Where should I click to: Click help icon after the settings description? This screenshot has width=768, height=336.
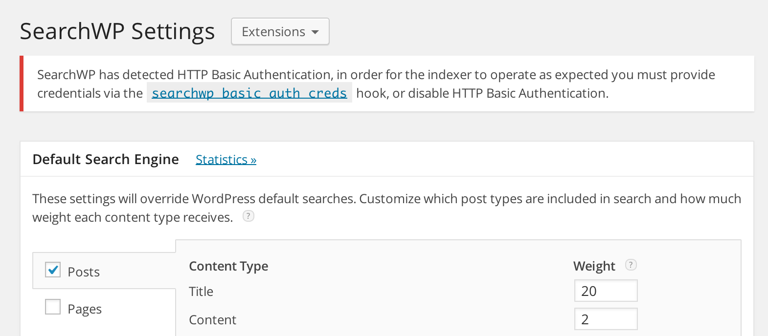[x=248, y=216]
